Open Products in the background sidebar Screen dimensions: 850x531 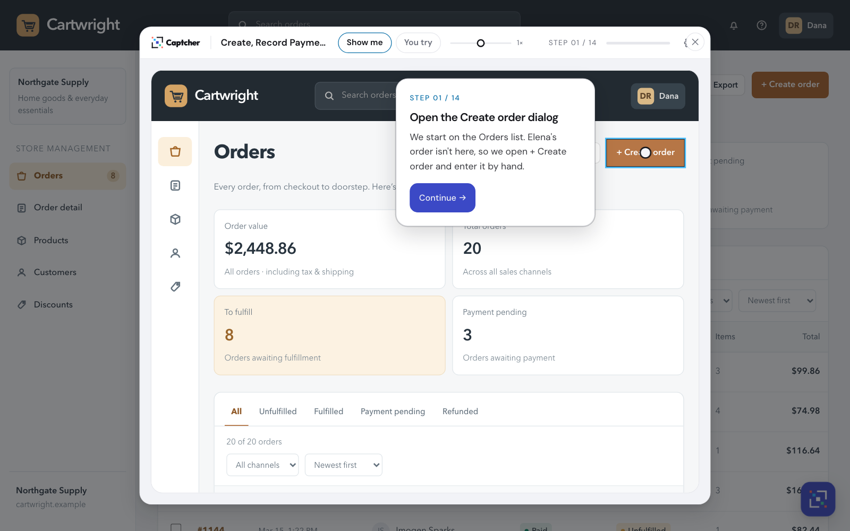pos(68,241)
